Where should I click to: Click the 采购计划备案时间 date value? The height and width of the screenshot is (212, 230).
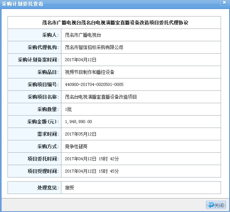click(x=81, y=60)
